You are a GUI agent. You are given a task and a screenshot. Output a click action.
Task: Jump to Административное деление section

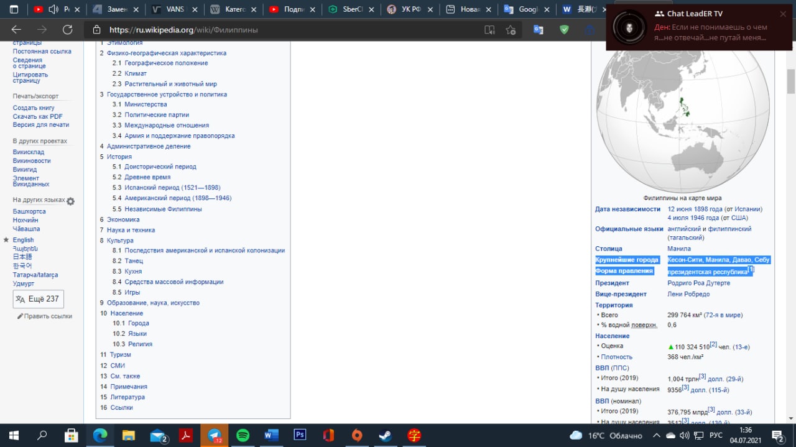coord(149,146)
